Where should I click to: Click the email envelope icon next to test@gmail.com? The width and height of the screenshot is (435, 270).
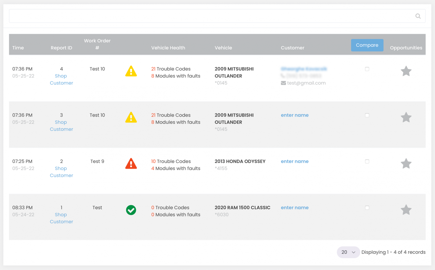click(x=283, y=83)
